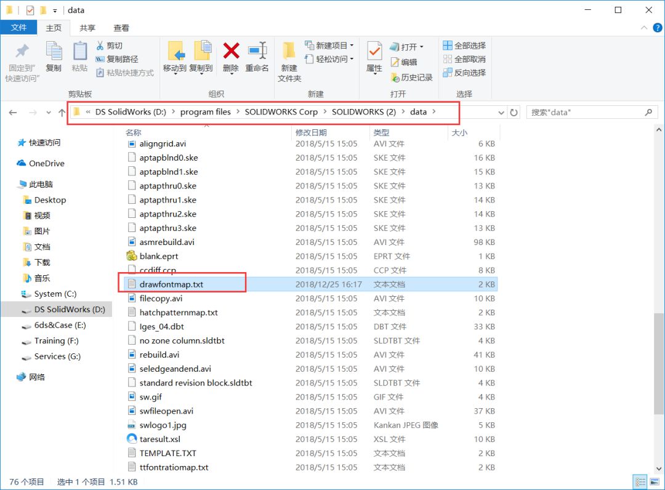The image size is (665, 490).
Task: Click SOLIDWORKS Corp in address breadcrumb
Action: coord(281,112)
